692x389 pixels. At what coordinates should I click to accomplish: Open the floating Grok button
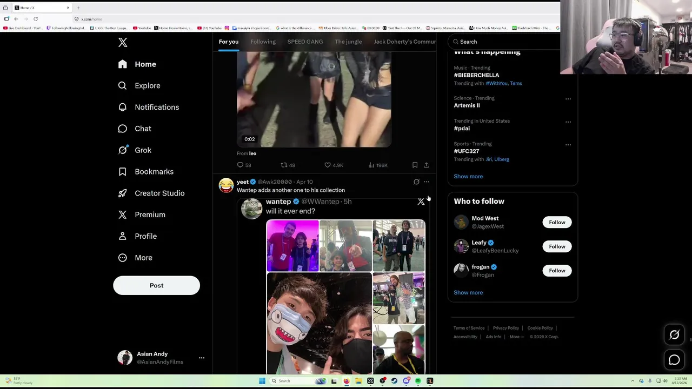[x=674, y=335]
